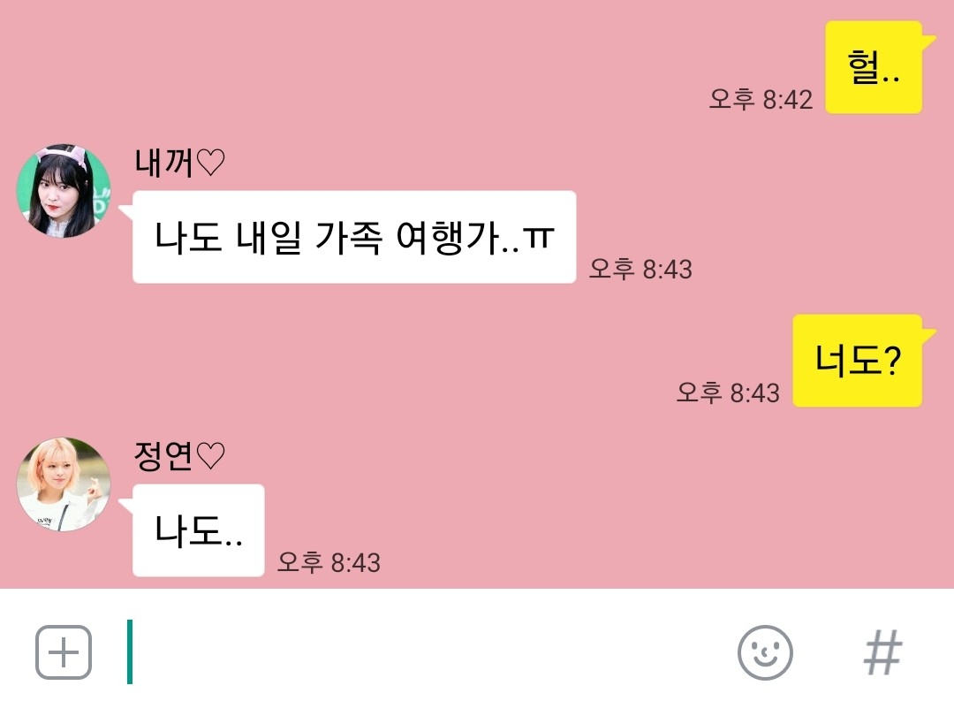Open the plus attachment menu

(x=64, y=652)
